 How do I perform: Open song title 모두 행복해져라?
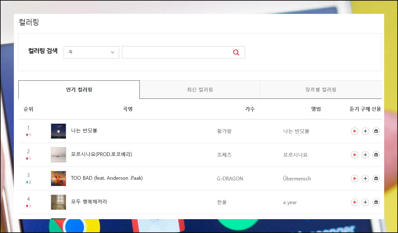pos(89,202)
